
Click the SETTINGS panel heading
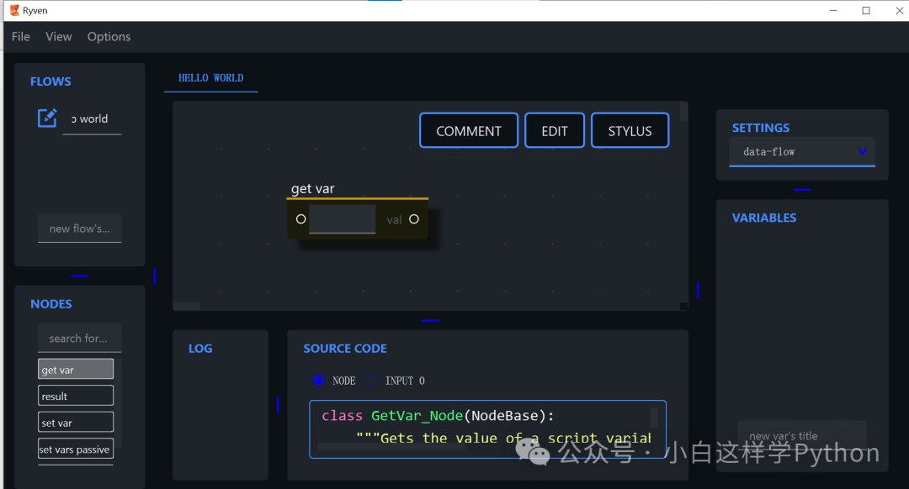pyautogui.click(x=761, y=128)
